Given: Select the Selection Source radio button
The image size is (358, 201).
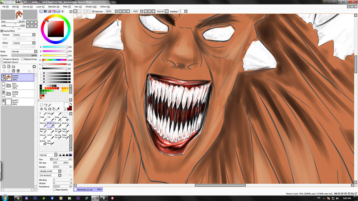Looking at the screenshot, I should coord(2,62).
